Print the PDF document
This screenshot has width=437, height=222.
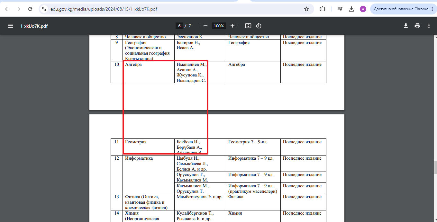click(417, 26)
